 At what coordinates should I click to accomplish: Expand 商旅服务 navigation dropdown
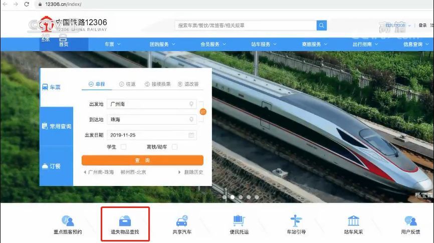(315, 44)
